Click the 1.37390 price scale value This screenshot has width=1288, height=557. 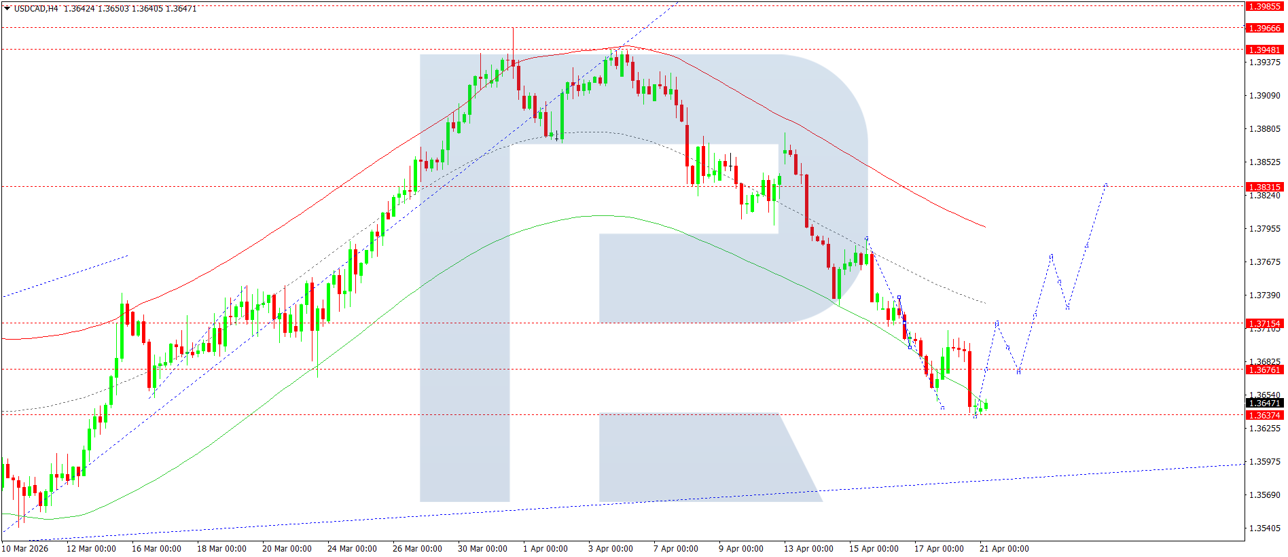pyautogui.click(x=1265, y=295)
